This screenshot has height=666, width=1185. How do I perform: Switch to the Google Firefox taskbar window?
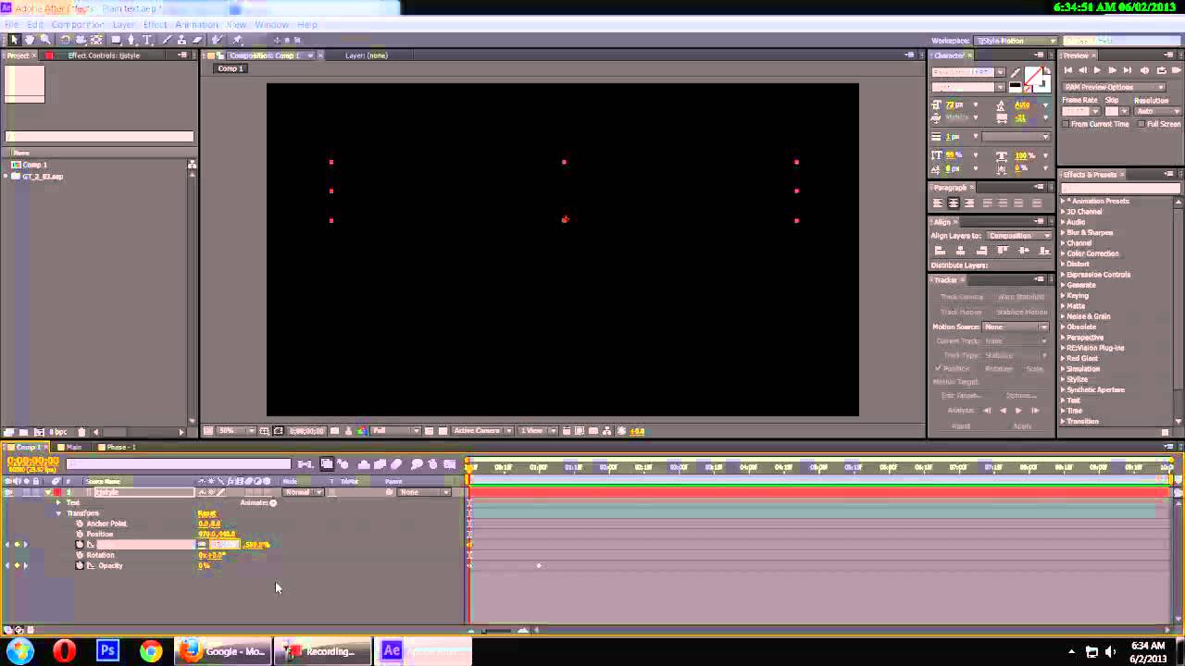(x=223, y=651)
